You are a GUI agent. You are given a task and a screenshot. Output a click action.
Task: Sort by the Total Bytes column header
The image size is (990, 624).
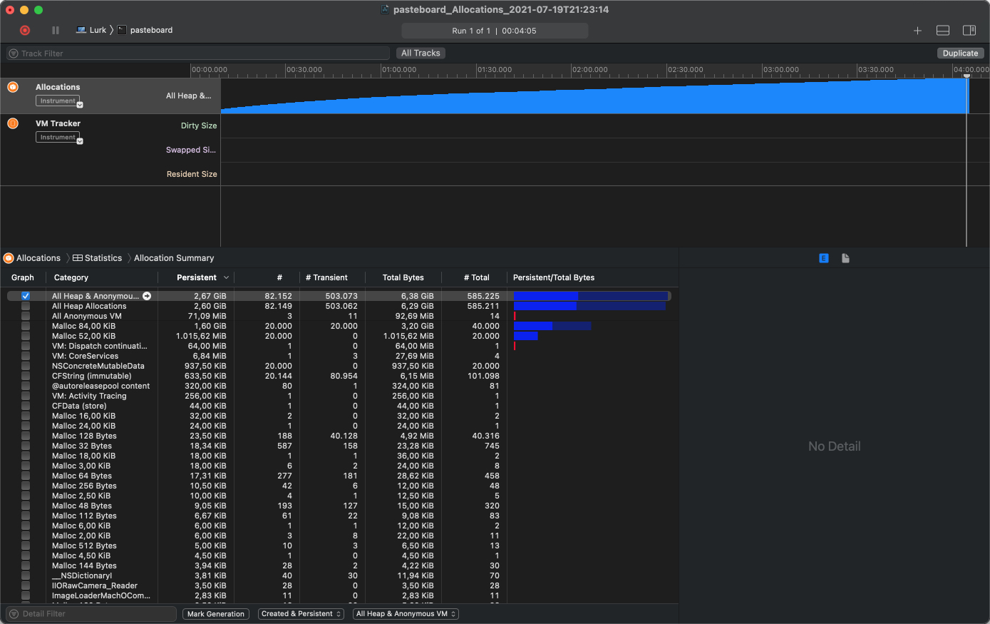click(403, 277)
